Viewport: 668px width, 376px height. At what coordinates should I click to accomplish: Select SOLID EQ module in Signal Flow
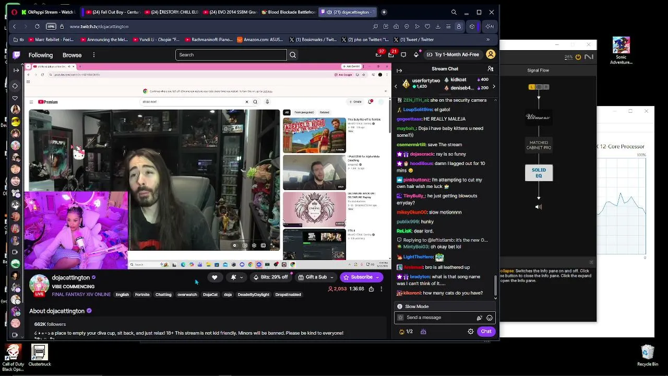click(539, 173)
